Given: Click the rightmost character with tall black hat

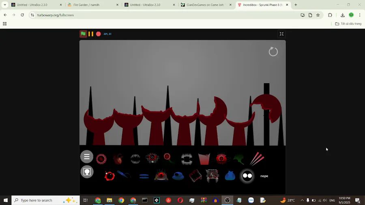Looking at the screenshot, I should (x=266, y=114).
